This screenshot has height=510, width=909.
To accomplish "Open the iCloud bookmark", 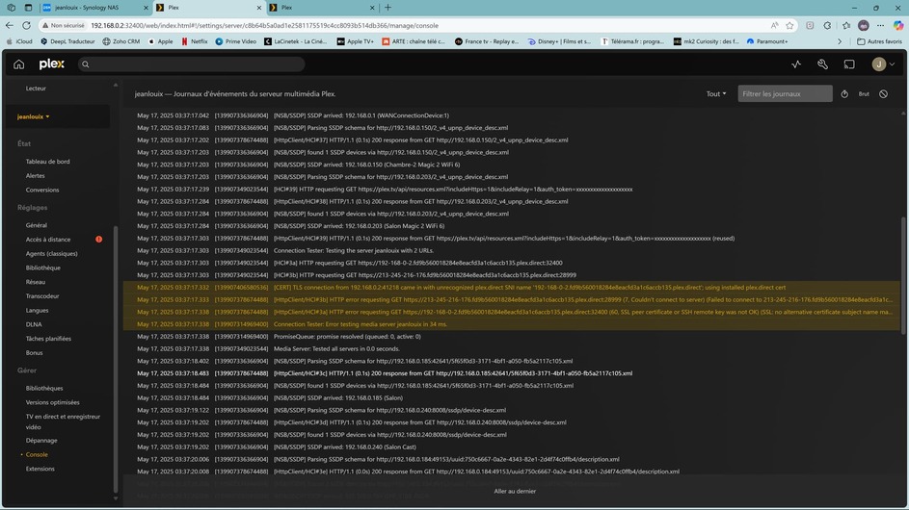I will (19, 41).
